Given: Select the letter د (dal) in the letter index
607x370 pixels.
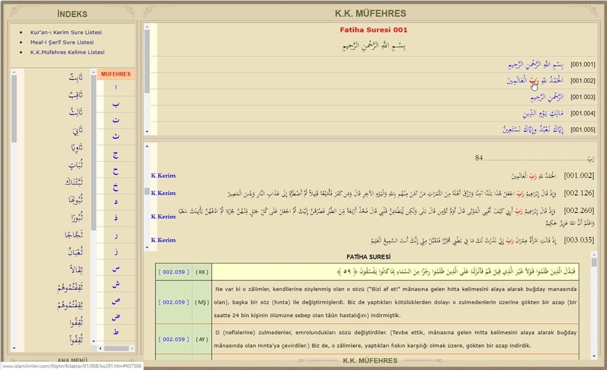Looking at the screenshot, I should coord(116,202).
